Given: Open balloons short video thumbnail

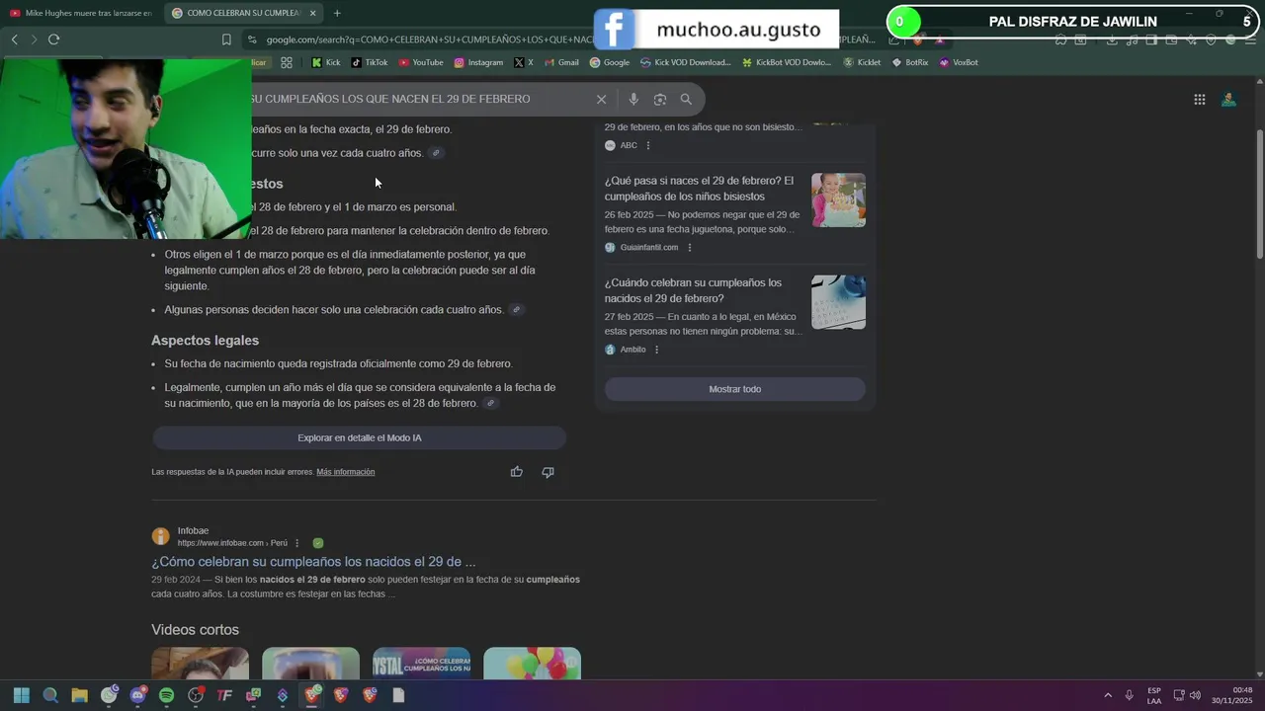Looking at the screenshot, I should tap(532, 664).
